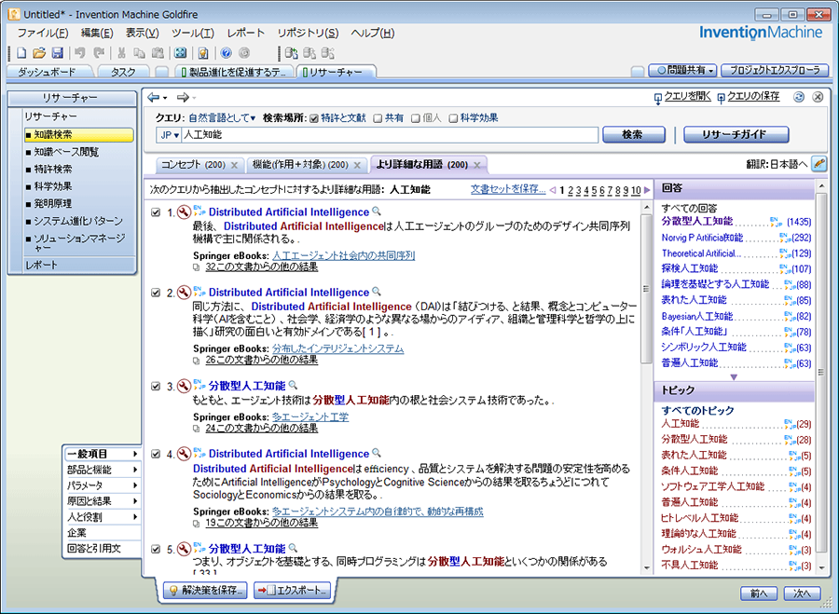
Task: Click the lightbulb document toolbar icon
Action: click(x=203, y=53)
